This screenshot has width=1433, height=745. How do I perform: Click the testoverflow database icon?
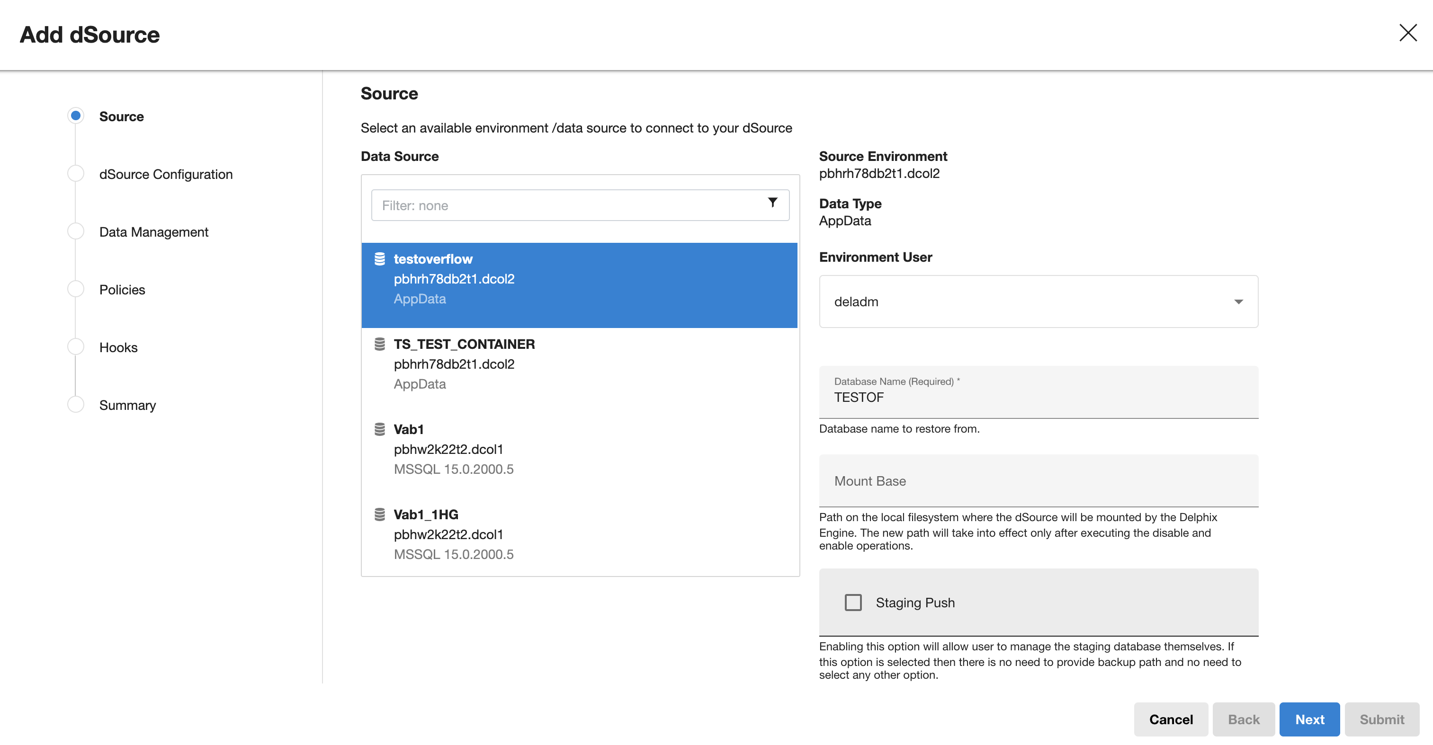click(x=379, y=259)
